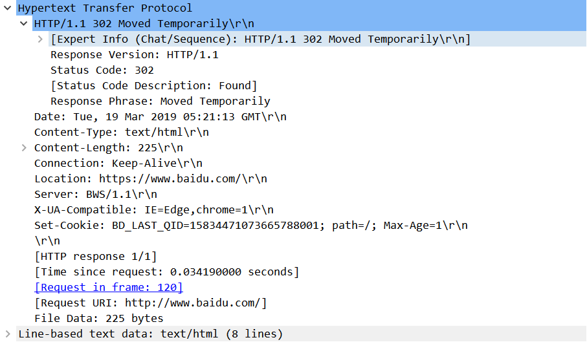Select the Response Version: HTTP/1.1 row
The width and height of the screenshot is (587, 342).
(135, 55)
